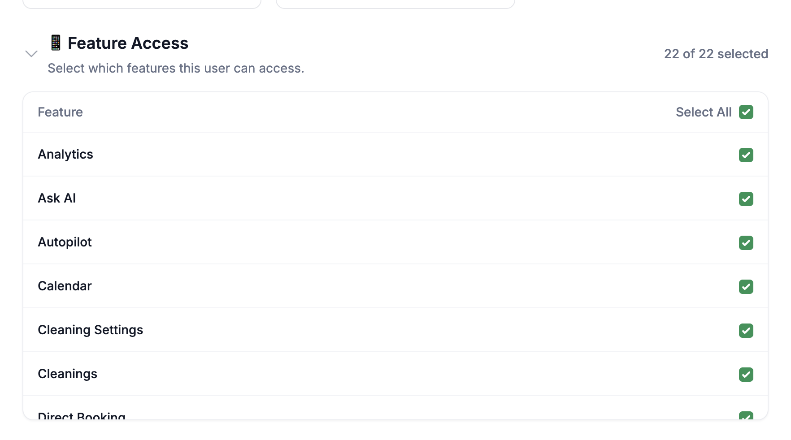Deselect the Cleaning Settings checkbox

(x=746, y=331)
